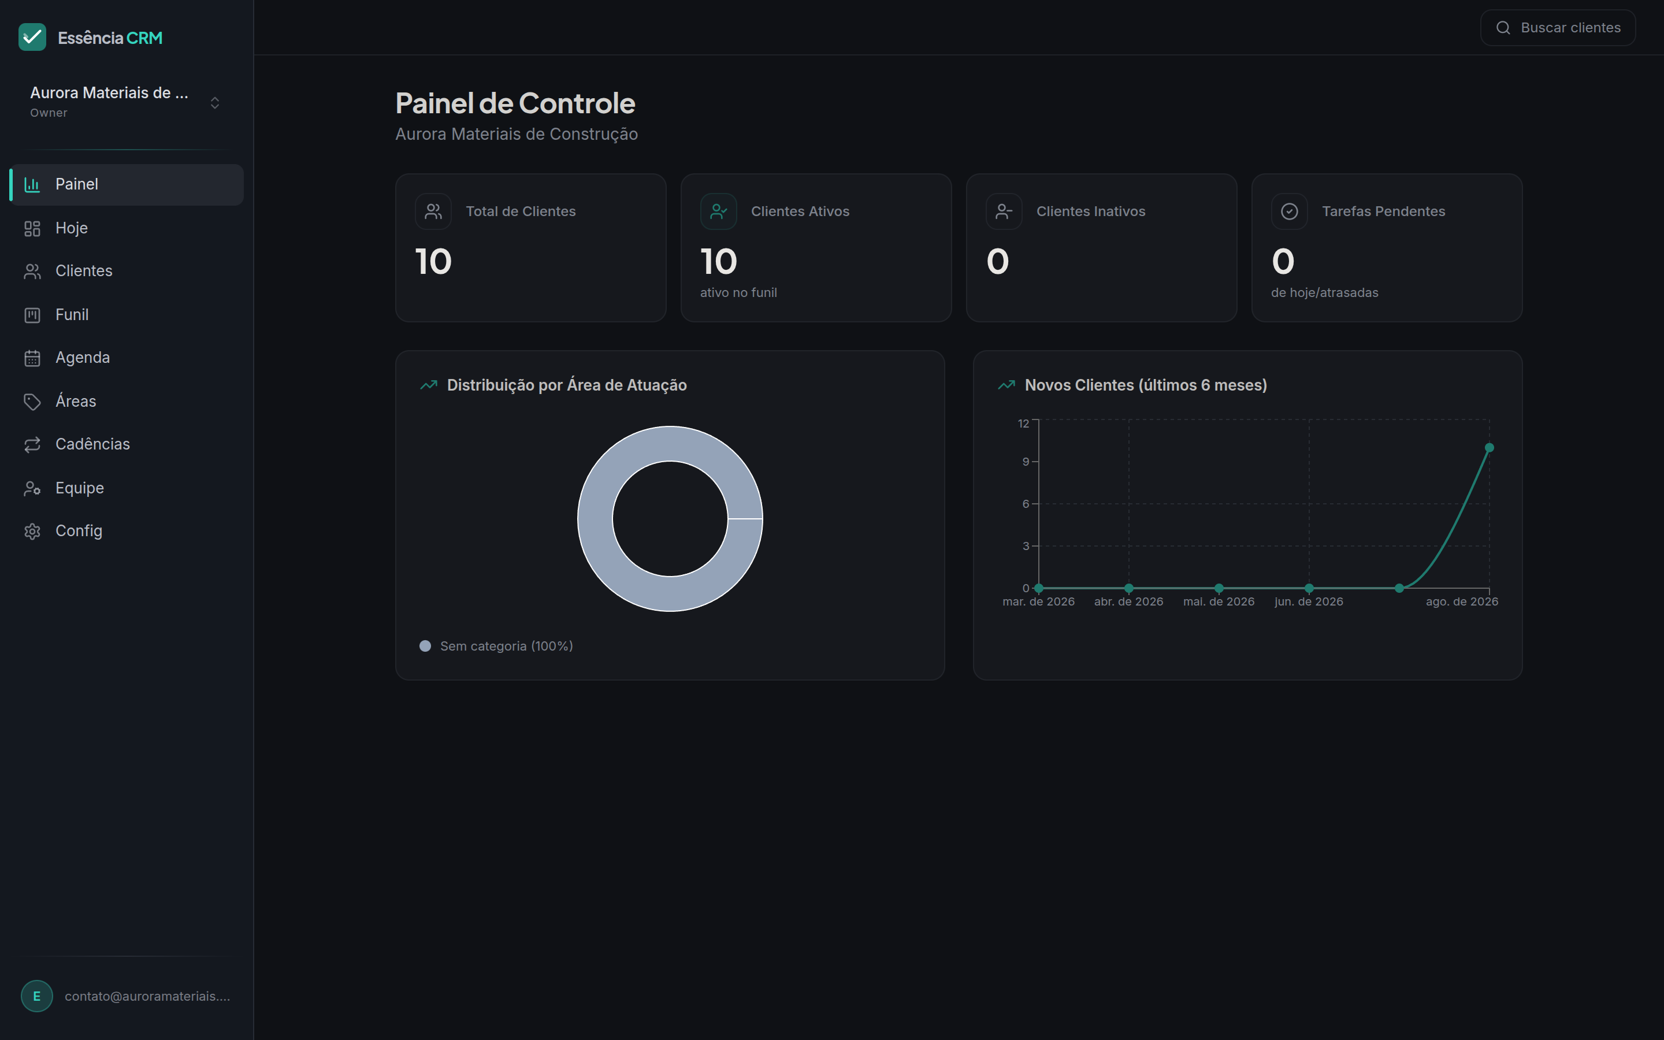Click the mar. de 2026 data point
1664x1040 pixels.
(1038, 588)
